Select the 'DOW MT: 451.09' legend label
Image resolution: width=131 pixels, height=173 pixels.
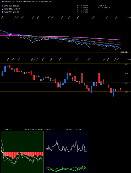tap(12, 9)
